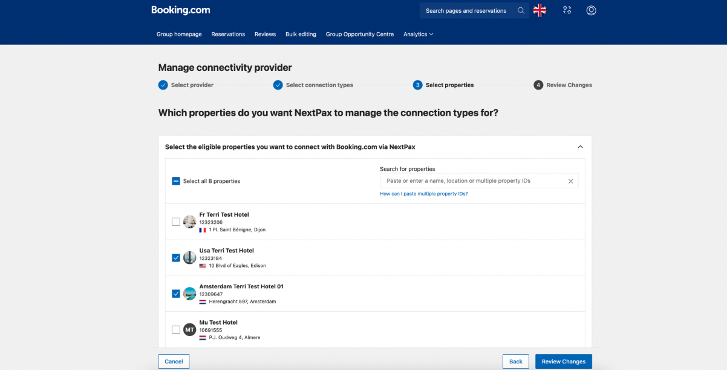Click the Select connection types step checkmark
Screen dimensions: 727x370
[x=278, y=85]
